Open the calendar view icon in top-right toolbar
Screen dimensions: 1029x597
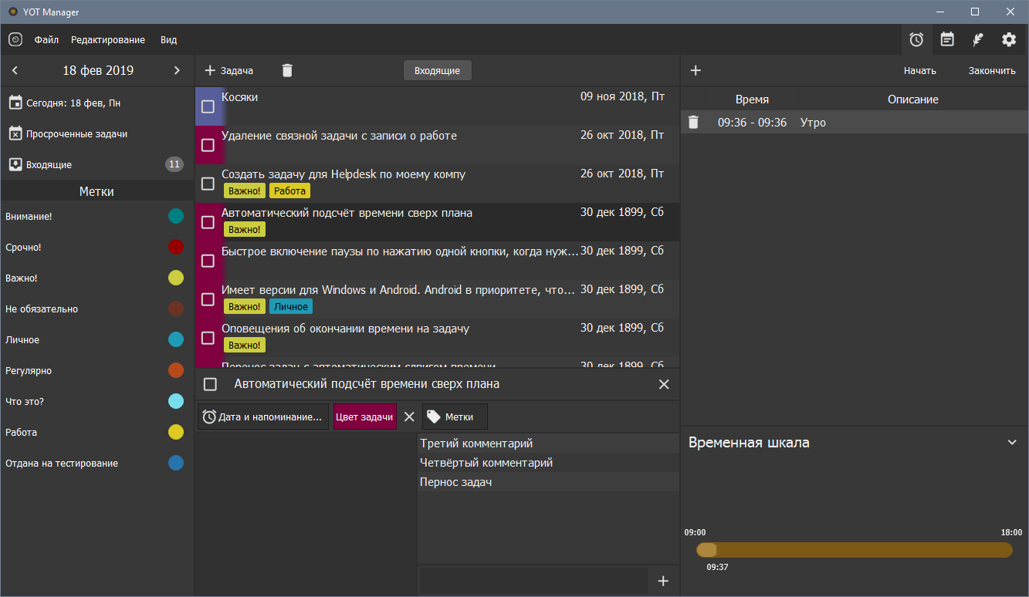point(947,39)
